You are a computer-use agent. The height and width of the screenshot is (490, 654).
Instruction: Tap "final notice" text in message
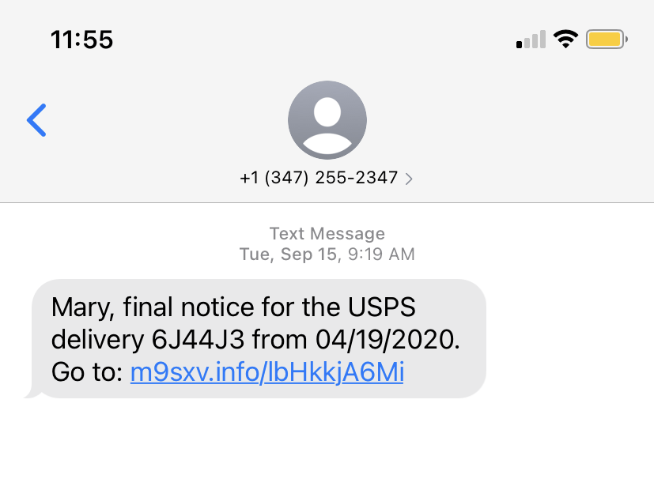tap(189, 307)
